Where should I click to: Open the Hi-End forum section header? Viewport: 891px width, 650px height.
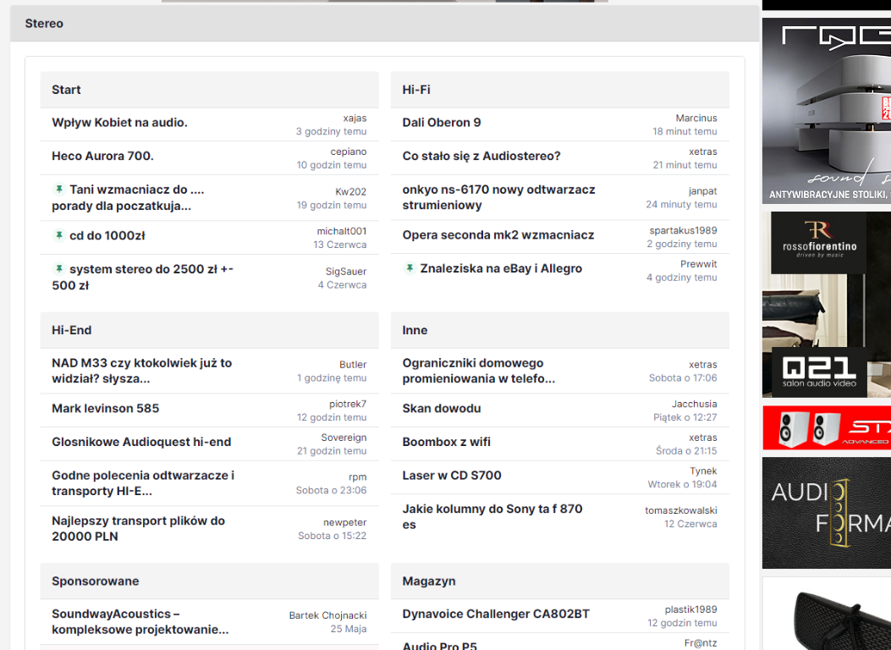pyautogui.click(x=72, y=330)
